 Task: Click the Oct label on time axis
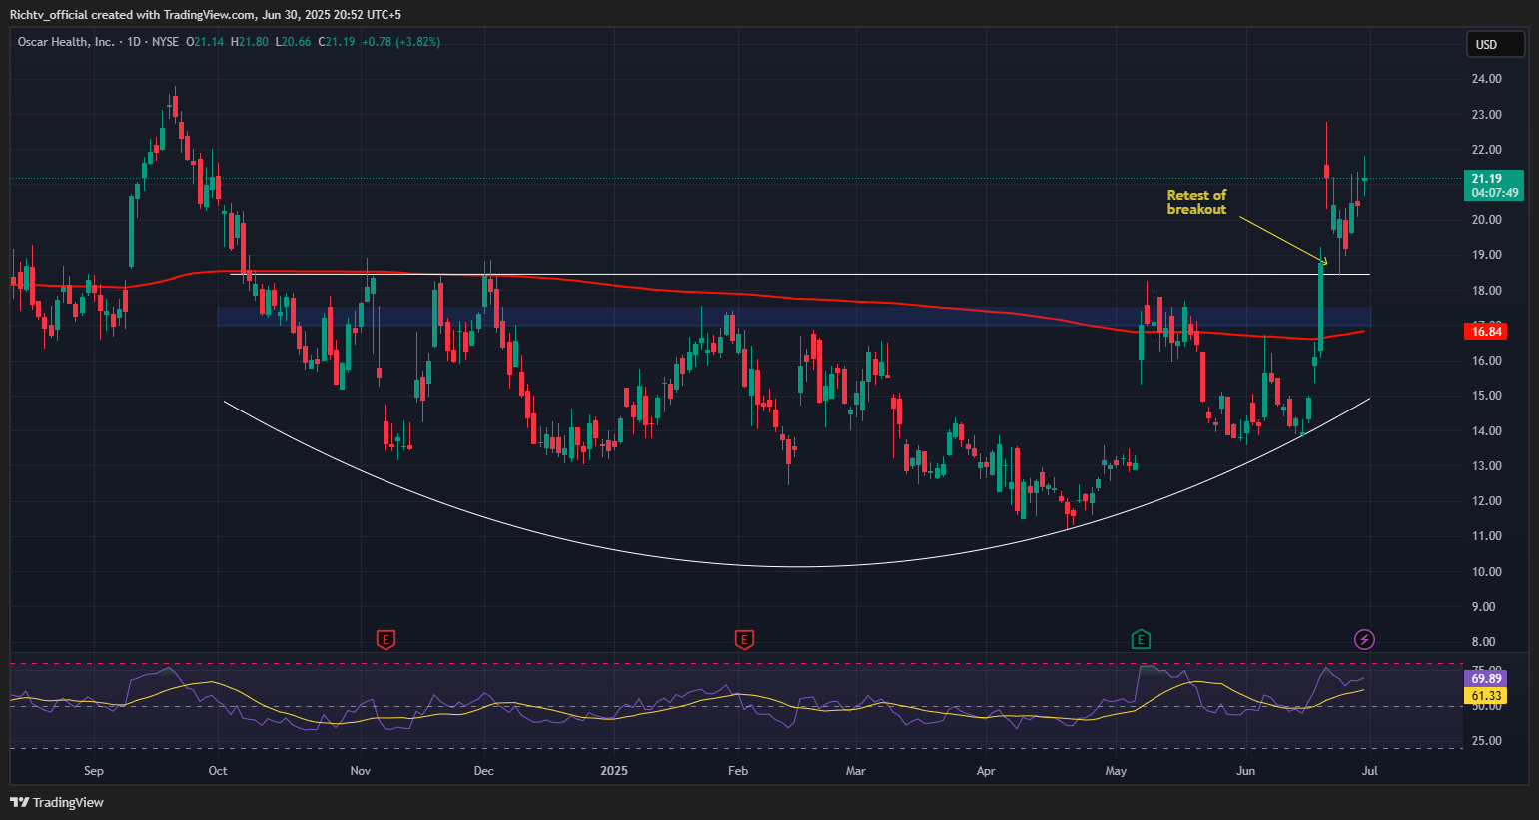(x=218, y=771)
